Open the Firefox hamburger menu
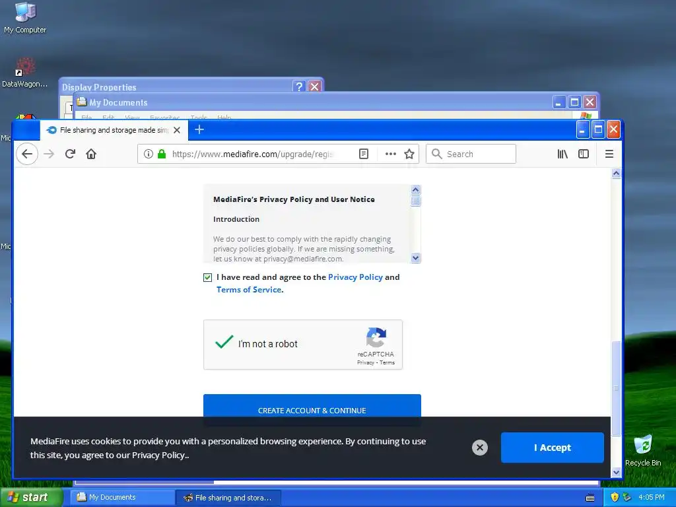This screenshot has height=507, width=676. 609,154
